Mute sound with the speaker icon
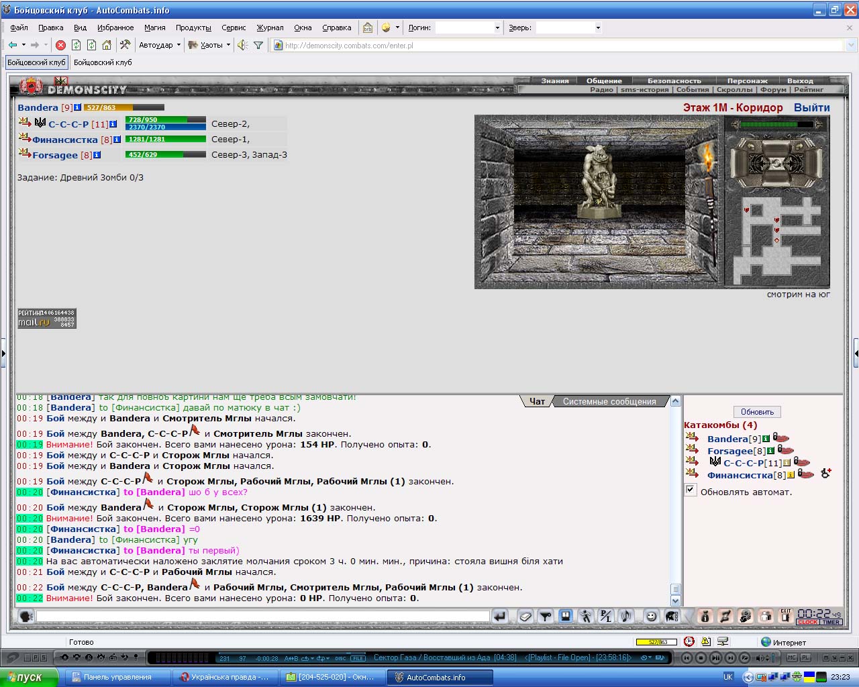The image size is (859, 687). point(242,45)
